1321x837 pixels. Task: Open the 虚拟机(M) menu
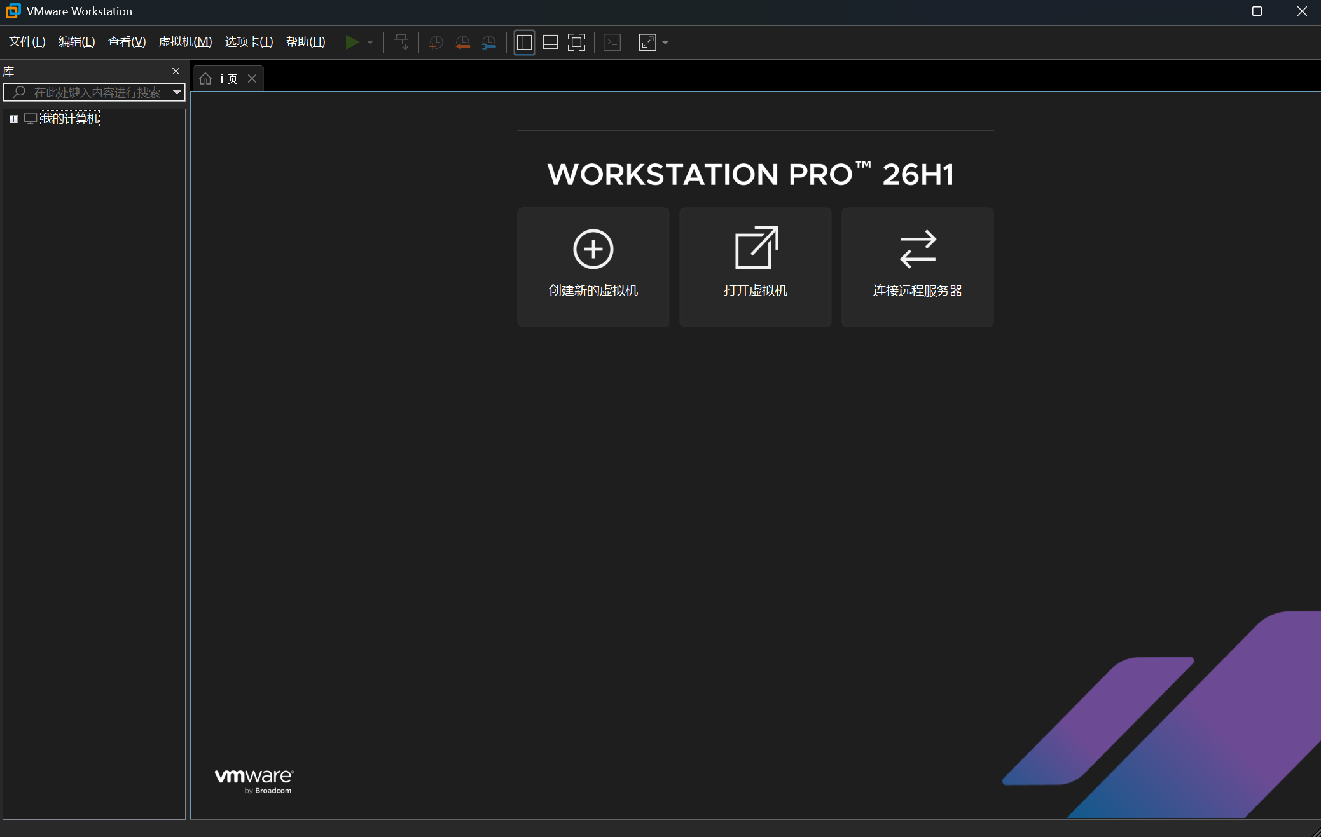pos(186,42)
